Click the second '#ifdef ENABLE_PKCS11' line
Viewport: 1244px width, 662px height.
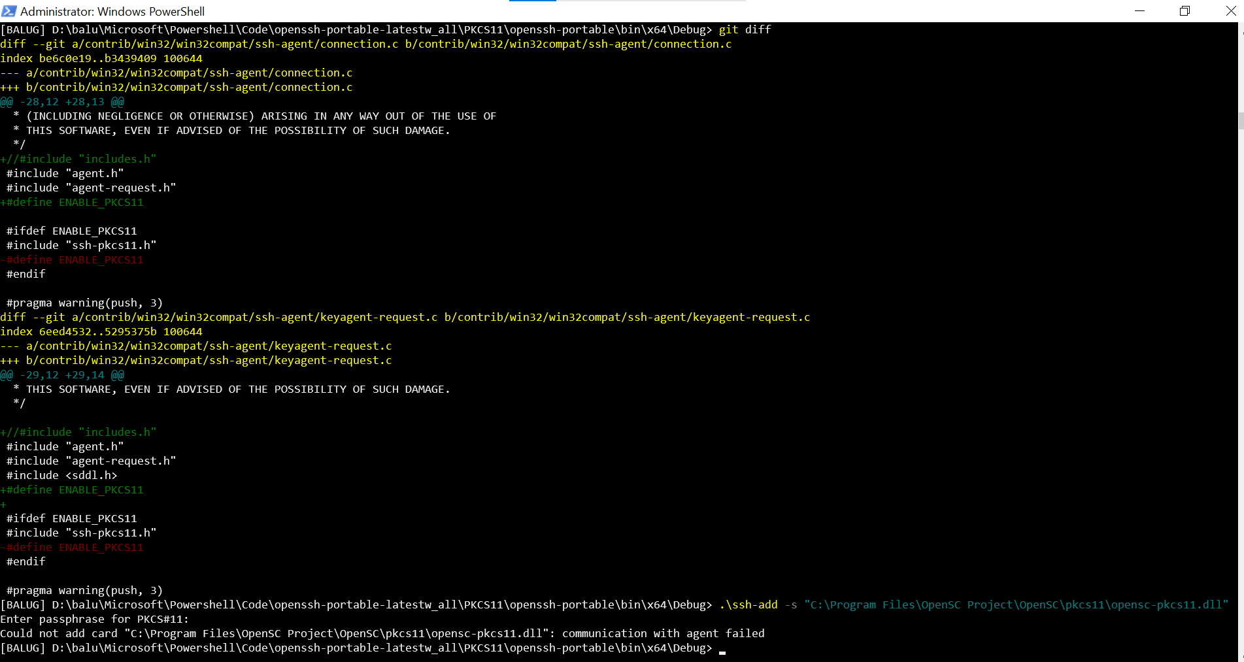pos(71,518)
